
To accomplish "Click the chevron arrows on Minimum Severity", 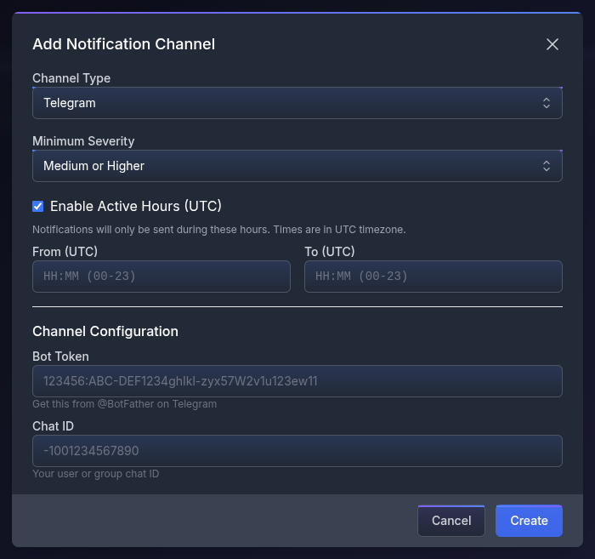I will pyautogui.click(x=547, y=166).
